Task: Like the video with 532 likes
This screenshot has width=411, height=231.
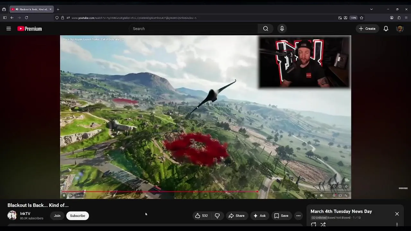Action: click(201, 216)
